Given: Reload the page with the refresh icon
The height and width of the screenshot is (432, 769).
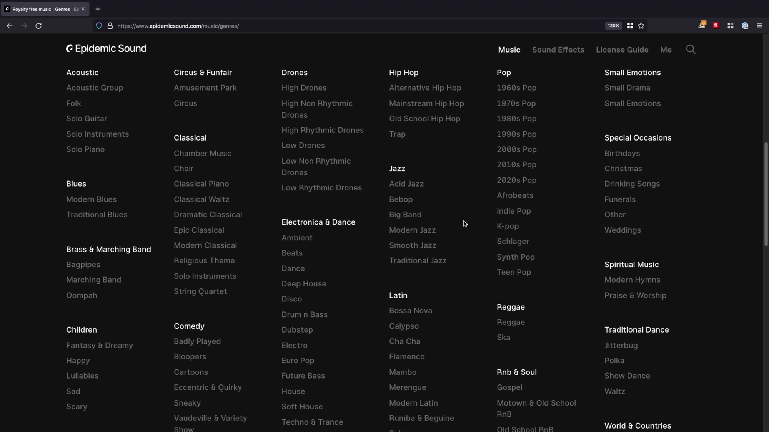Looking at the screenshot, I should 38,26.
